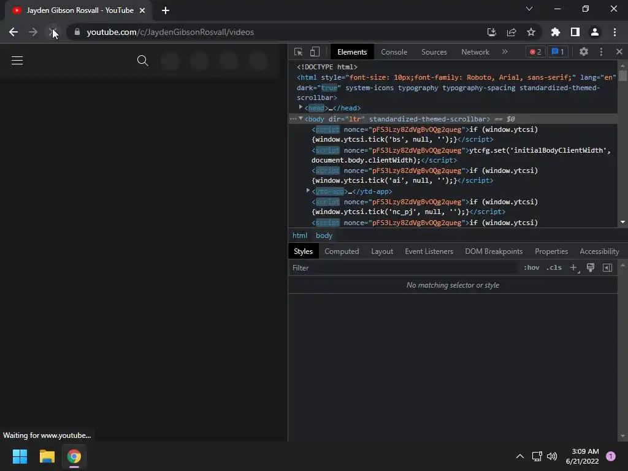Viewport: 628px width, 471px height.
Task: Toggle the .cls classes button
Action: pyautogui.click(x=554, y=267)
